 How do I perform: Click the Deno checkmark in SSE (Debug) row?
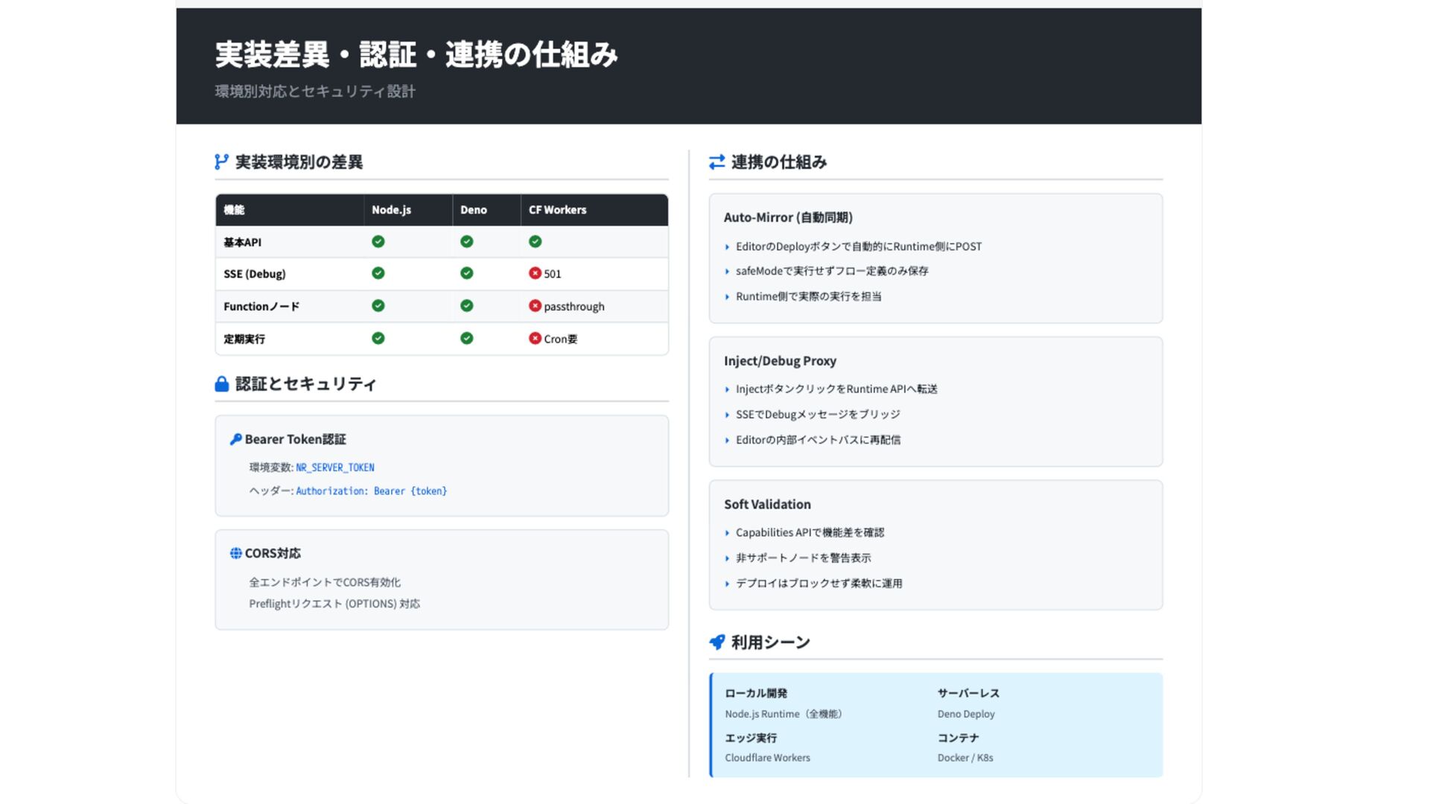[466, 273]
